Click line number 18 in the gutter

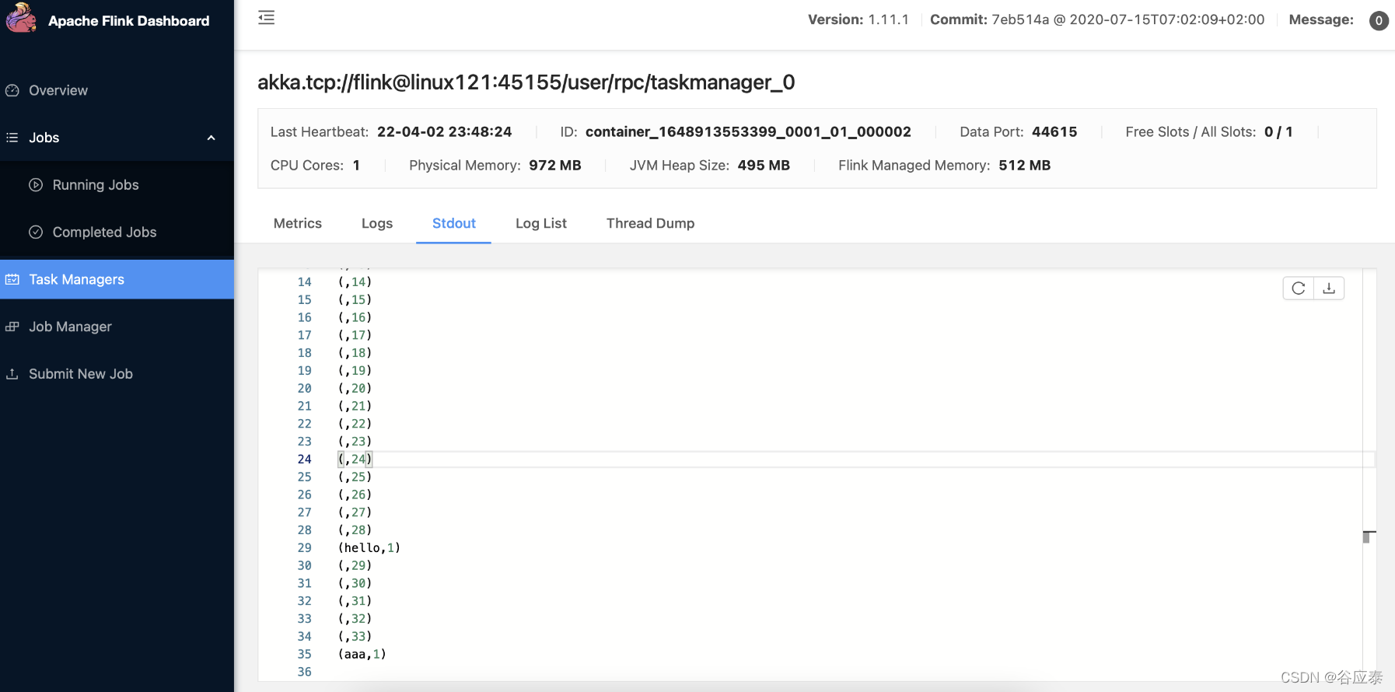[304, 353]
